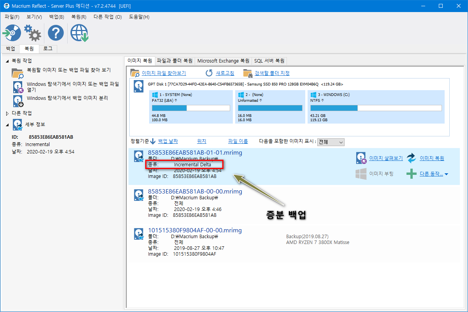Click icon of 85853E86EAB581AB-00-00.mrimg backup
Viewport: 468px width, 312px height.
click(139, 195)
